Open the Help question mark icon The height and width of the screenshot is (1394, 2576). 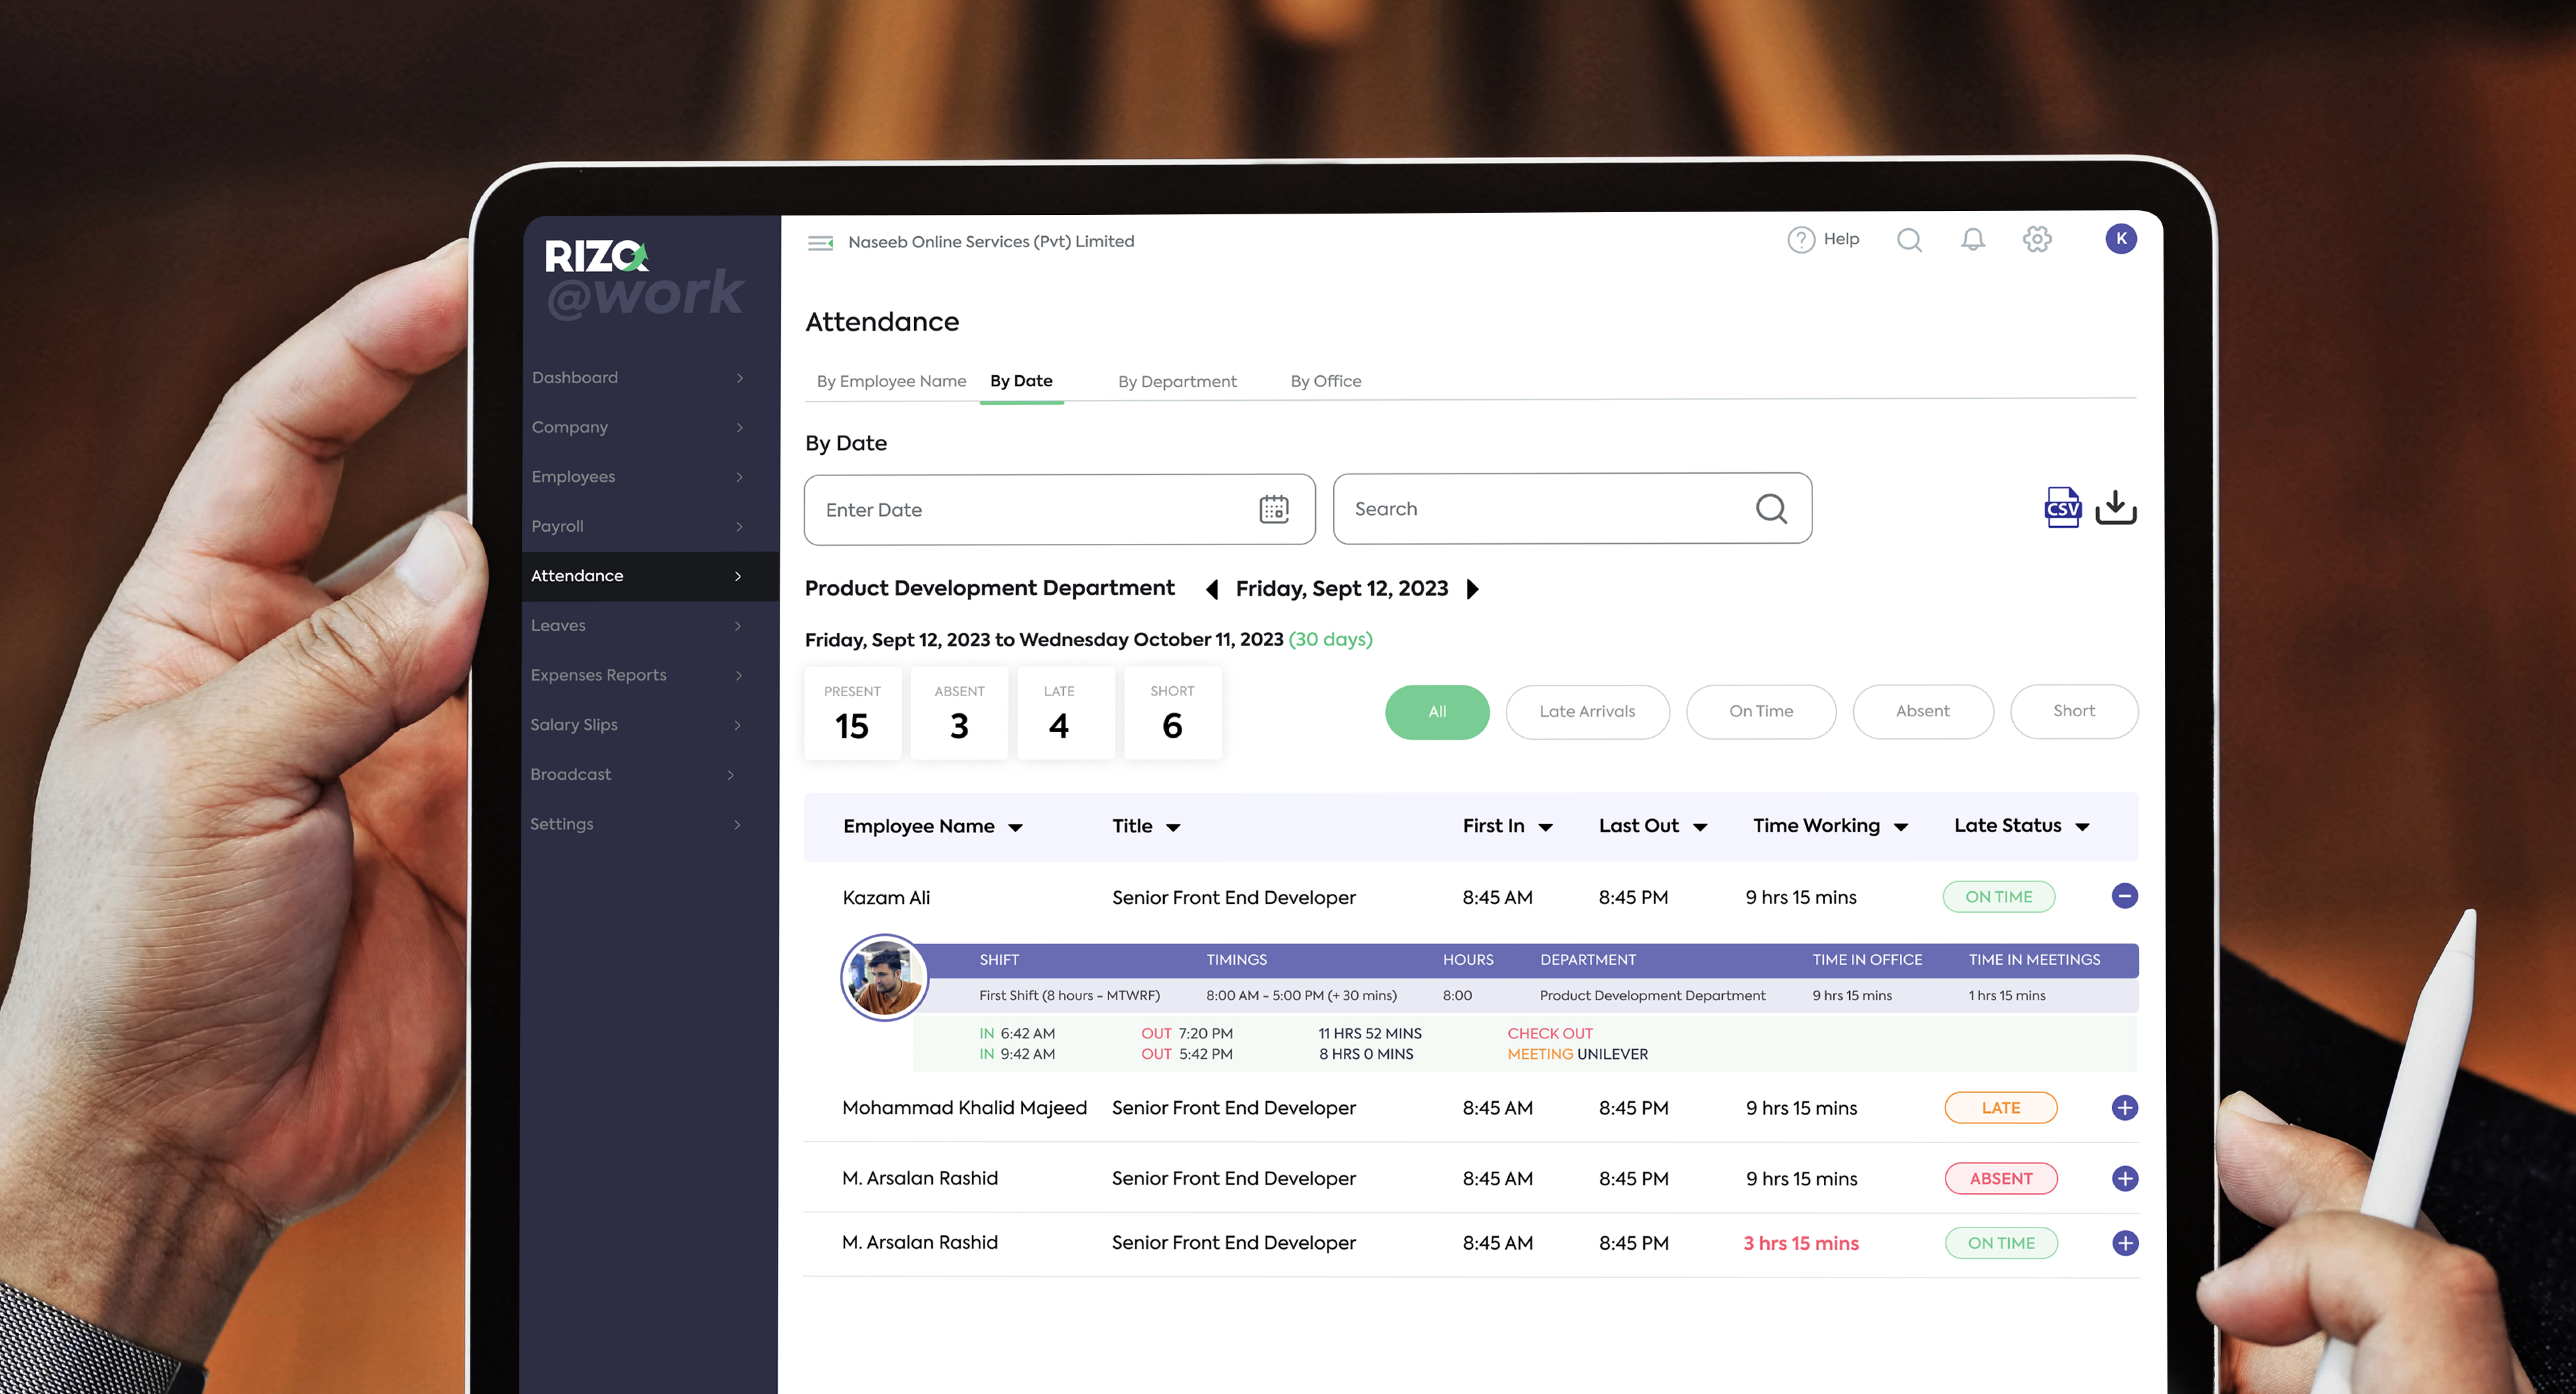[1801, 240]
